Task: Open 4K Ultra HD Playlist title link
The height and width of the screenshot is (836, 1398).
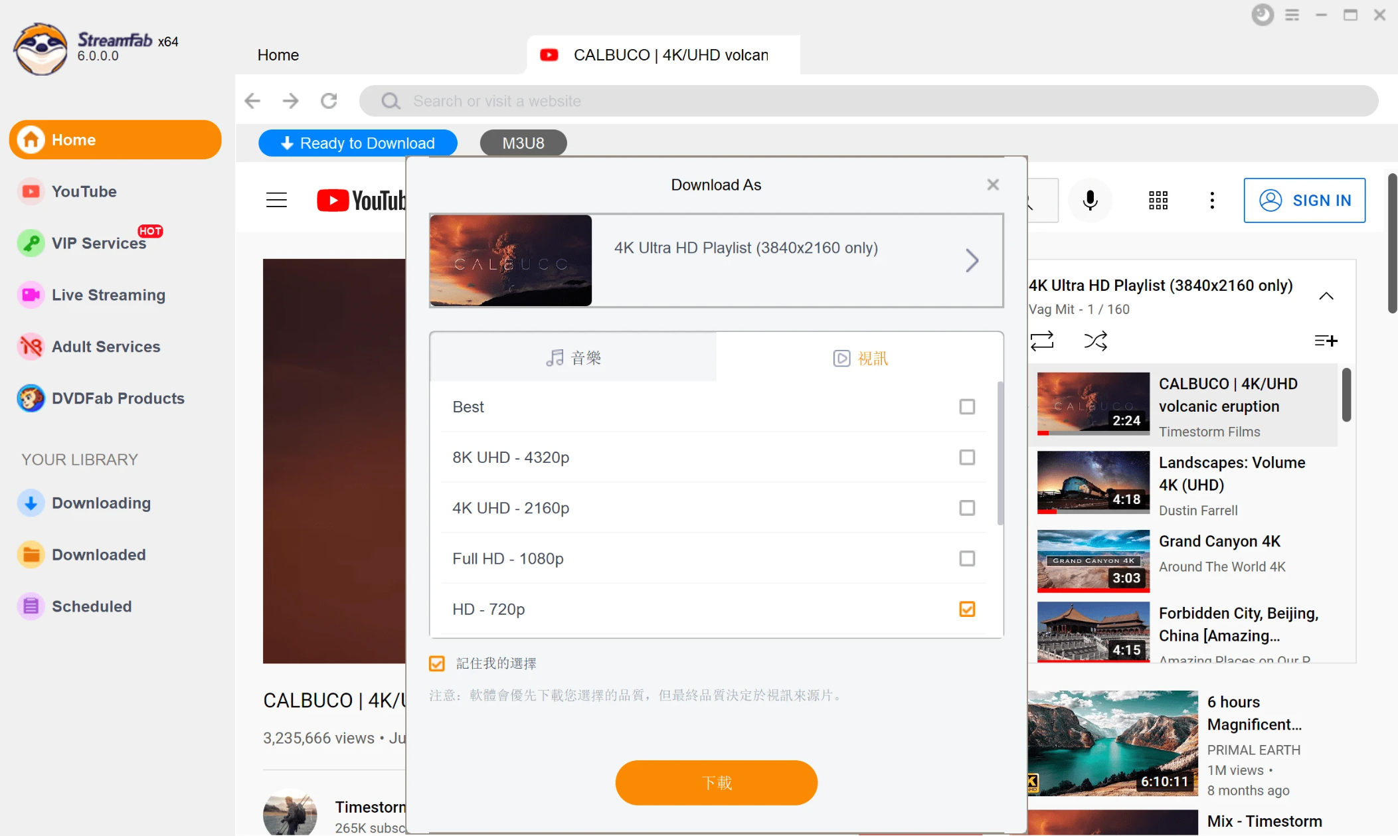Action: tap(1160, 286)
